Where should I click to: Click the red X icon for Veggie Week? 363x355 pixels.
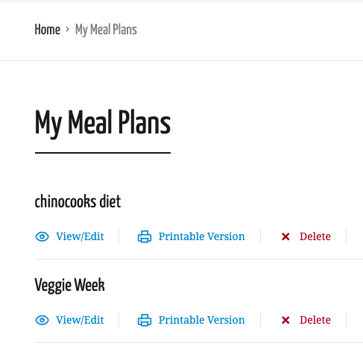(x=285, y=320)
